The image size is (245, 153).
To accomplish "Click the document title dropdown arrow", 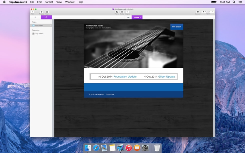I will click(x=133, y=9).
